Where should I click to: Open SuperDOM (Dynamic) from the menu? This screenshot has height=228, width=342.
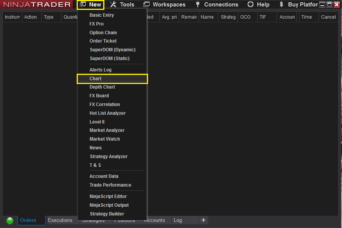click(x=112, y=50)
